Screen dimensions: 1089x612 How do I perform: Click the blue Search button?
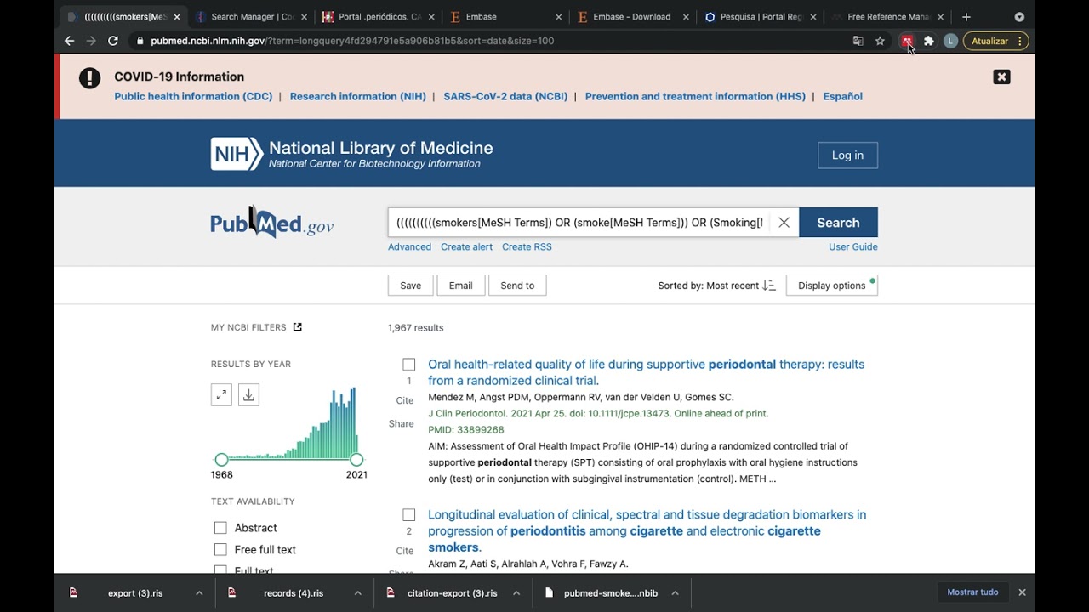click(838, 223)
